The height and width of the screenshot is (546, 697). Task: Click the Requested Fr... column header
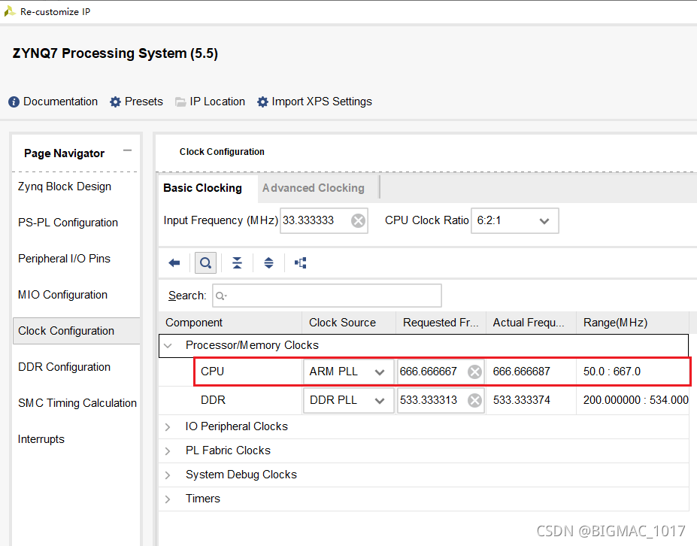tap(441, 323)
